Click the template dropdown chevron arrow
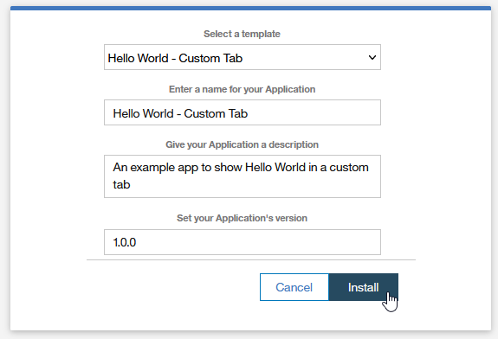 [x=372, y=57]
